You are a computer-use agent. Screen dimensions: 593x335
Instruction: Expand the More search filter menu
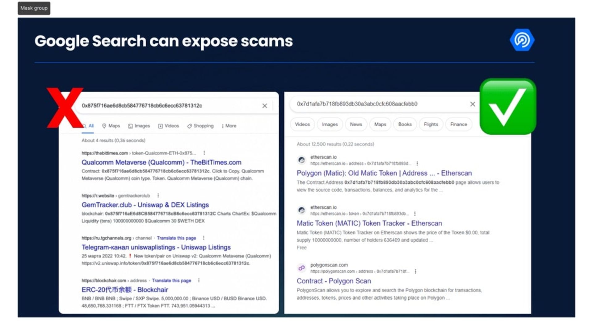pos(229,126)
